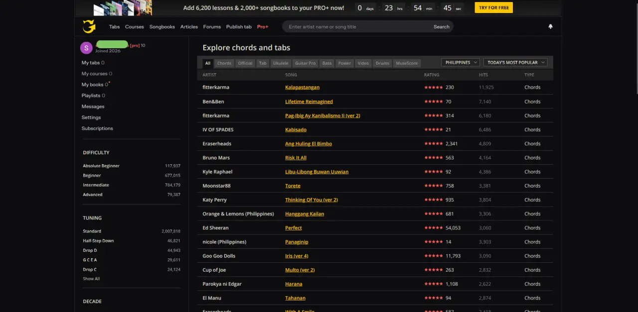
Task: Select the Video filter tab
Action: (363, 63)
